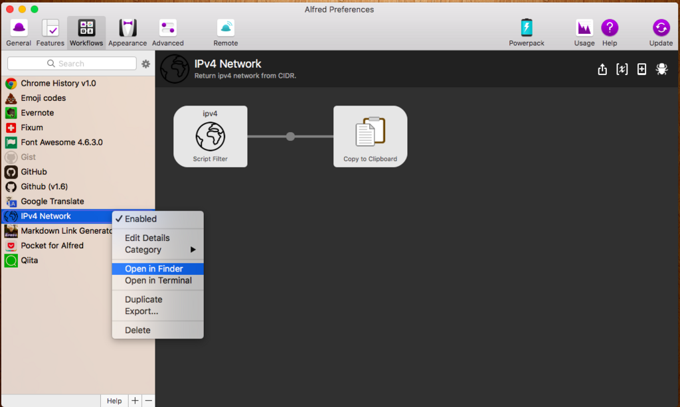
Task: Add a new workflow with plus button
Action: [135, 401]
